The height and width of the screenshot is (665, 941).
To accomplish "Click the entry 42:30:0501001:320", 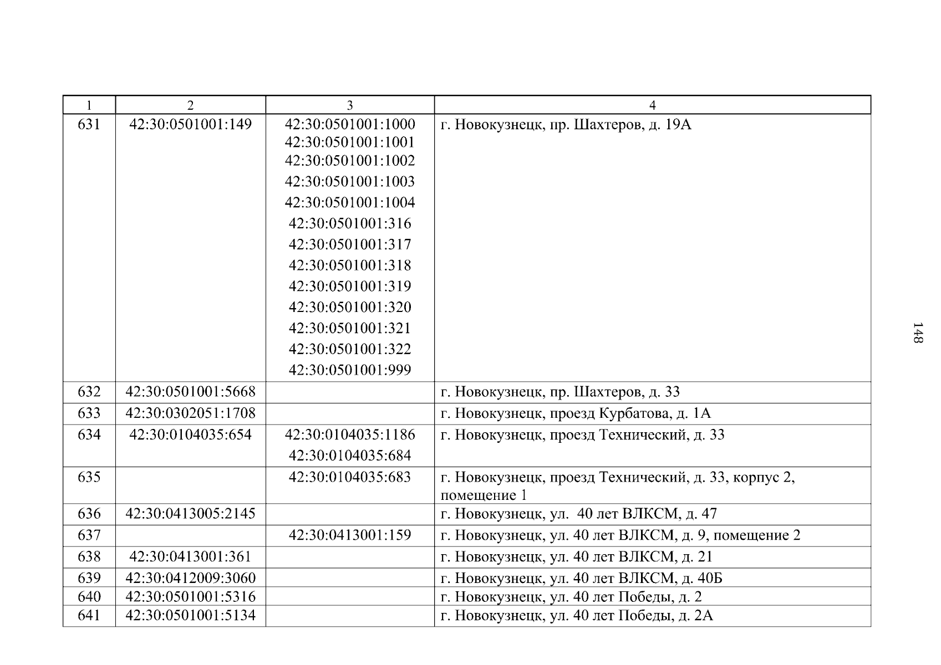I will 350,307.
